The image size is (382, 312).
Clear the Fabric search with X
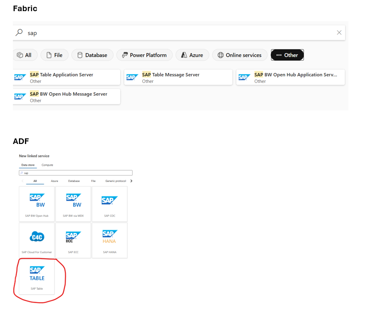point(339,33)
